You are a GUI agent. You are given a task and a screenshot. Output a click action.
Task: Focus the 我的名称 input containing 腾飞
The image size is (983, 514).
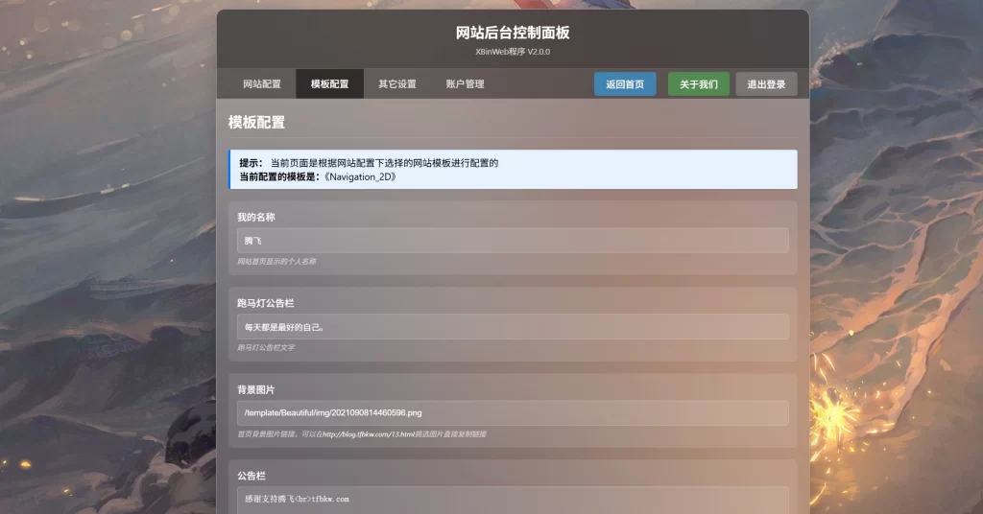[x=513, y=241]
